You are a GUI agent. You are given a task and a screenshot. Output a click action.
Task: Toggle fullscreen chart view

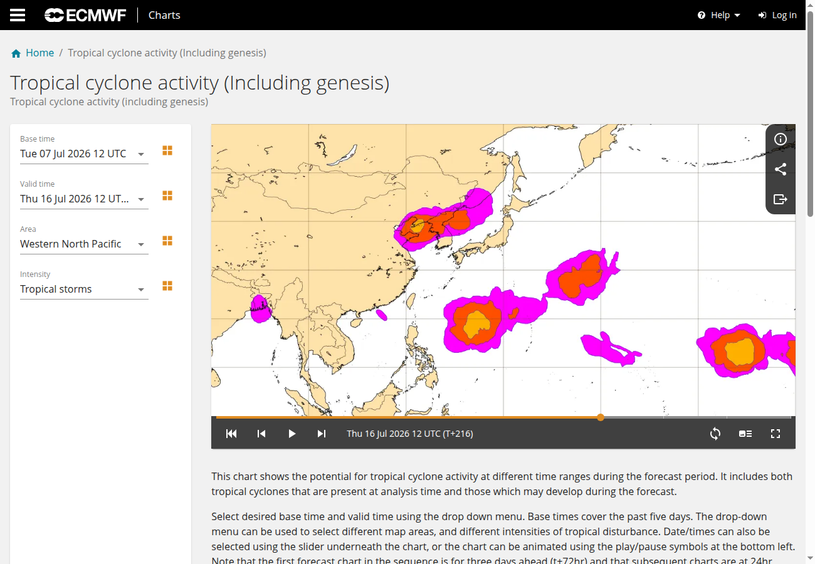coord(776,434)
